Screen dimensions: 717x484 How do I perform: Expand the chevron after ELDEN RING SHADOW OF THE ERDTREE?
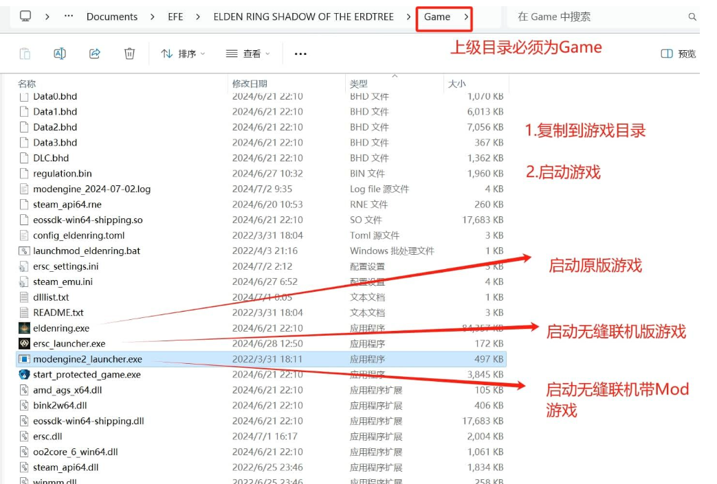(x=408, y=17)
